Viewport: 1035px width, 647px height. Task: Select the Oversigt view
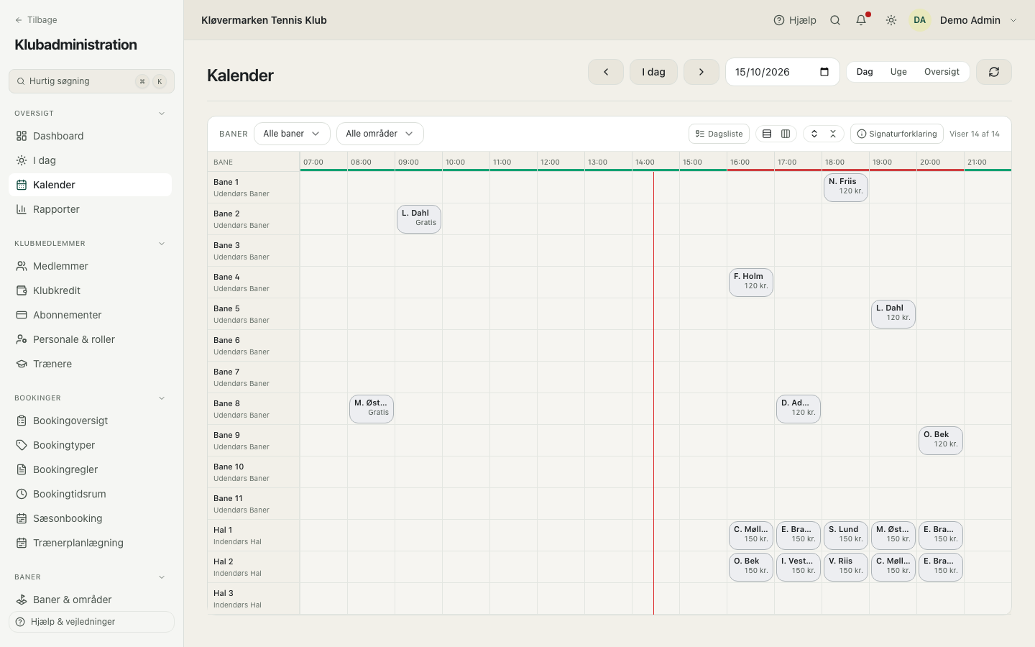942,72
